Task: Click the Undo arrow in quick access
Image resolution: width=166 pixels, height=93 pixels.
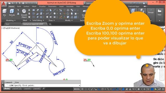Action: pyautogui.click(x=26, y=3)
